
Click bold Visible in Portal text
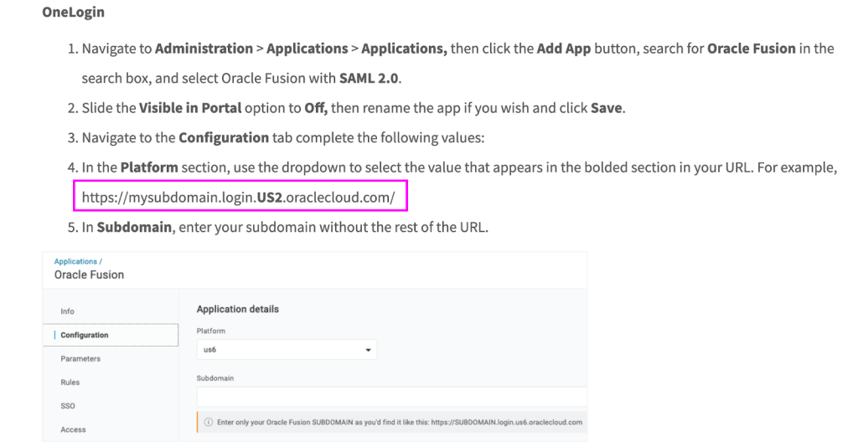[190, 108]
